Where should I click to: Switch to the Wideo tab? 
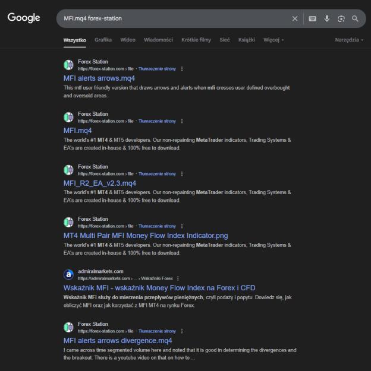(128, 40)
